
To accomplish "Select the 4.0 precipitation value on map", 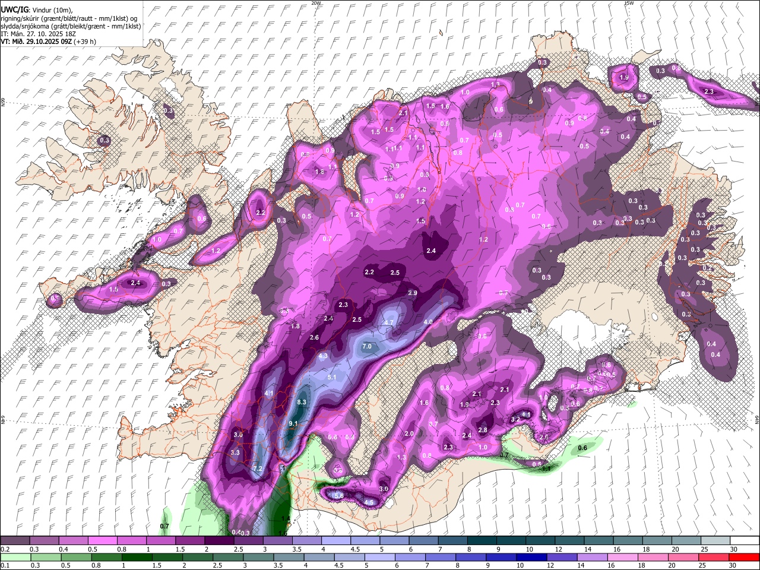I will [427, 322].
